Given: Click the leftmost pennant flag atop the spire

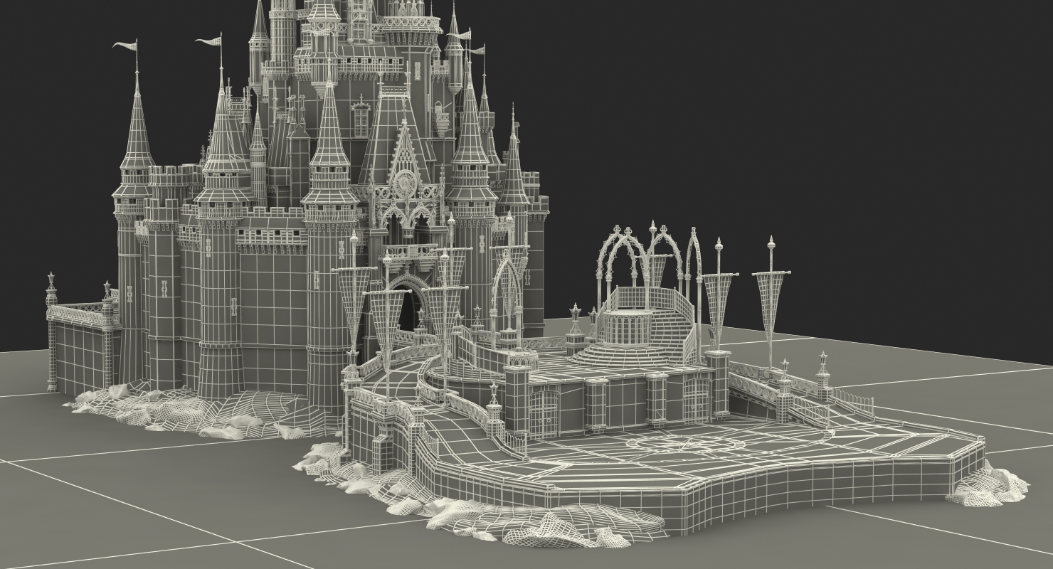Looking at the screenshot, I should pyautogui.click(x=125, y=46).
